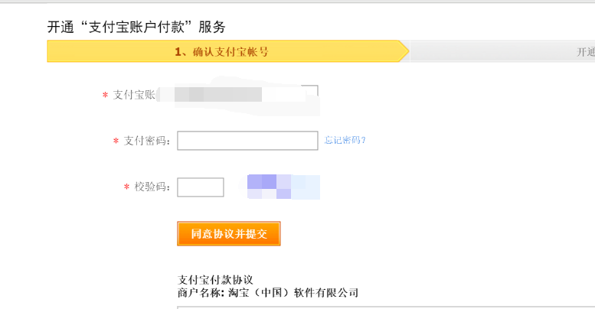Screen dimensions: 595x309
Task: Click the yellow arrow tip of step 1
Action: (403, 51)
